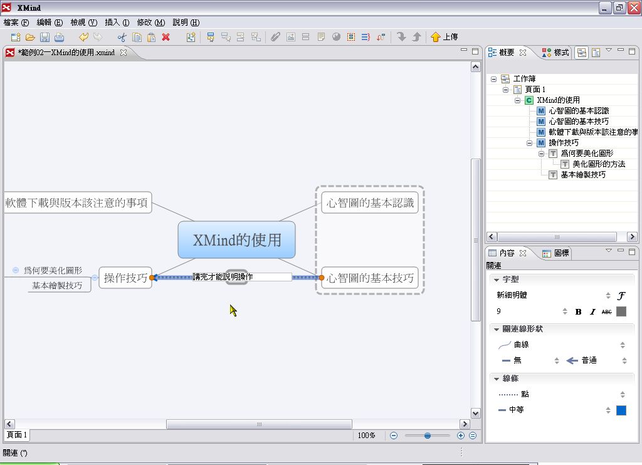This screenshot has width=642, height=465.
Task: Switch to the 圖標 tab
Action: 555,253
